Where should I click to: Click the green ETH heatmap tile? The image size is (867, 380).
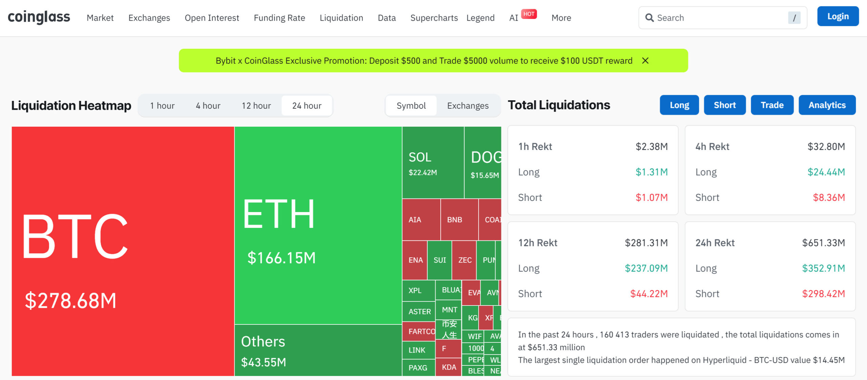pyautogui.click(x=318, y=225)
